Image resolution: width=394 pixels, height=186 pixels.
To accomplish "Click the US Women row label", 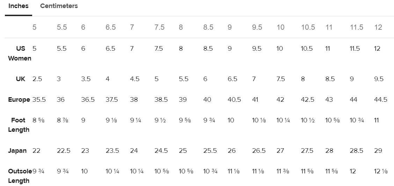I will coord(20,53).
